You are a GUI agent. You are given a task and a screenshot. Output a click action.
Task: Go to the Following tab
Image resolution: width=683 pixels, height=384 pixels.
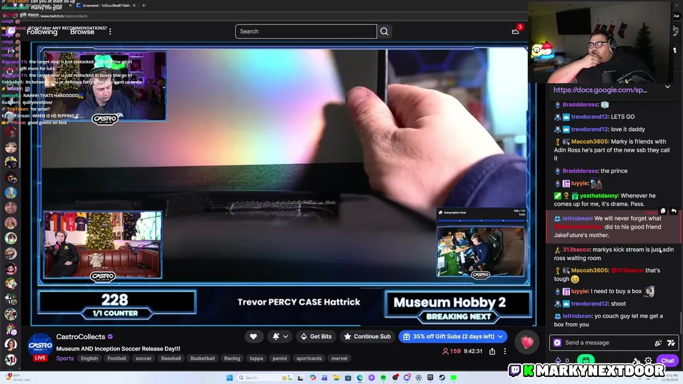click(x=42, y=31)
